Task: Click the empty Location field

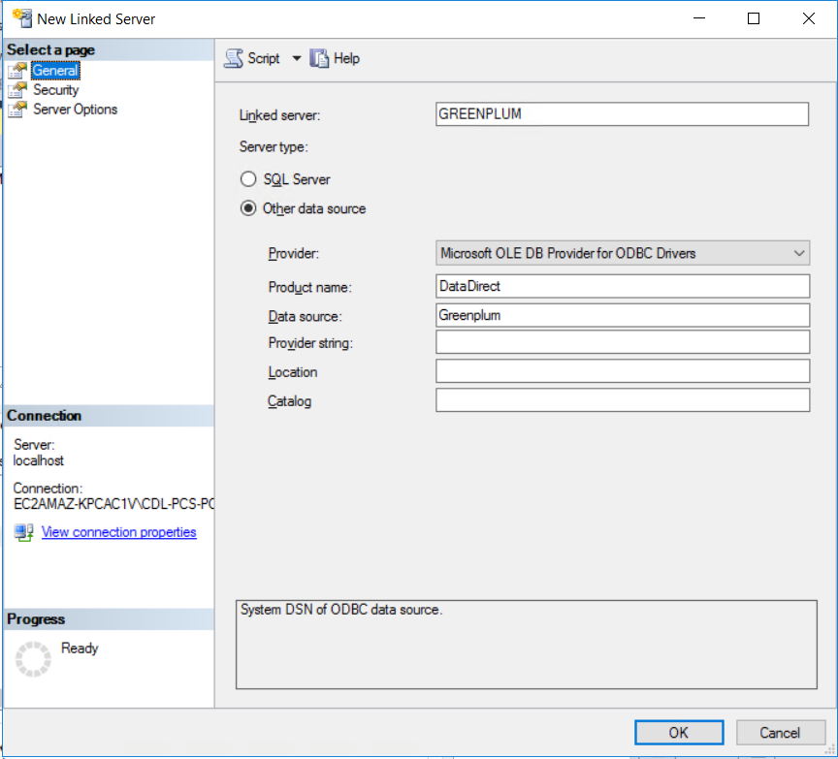Action: 623,370
